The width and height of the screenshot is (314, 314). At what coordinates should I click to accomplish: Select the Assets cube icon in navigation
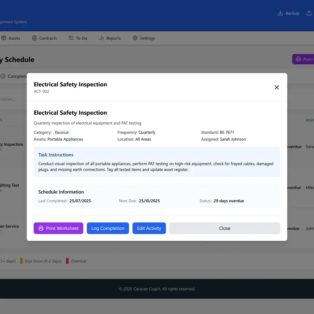click(x=3, y=38)
